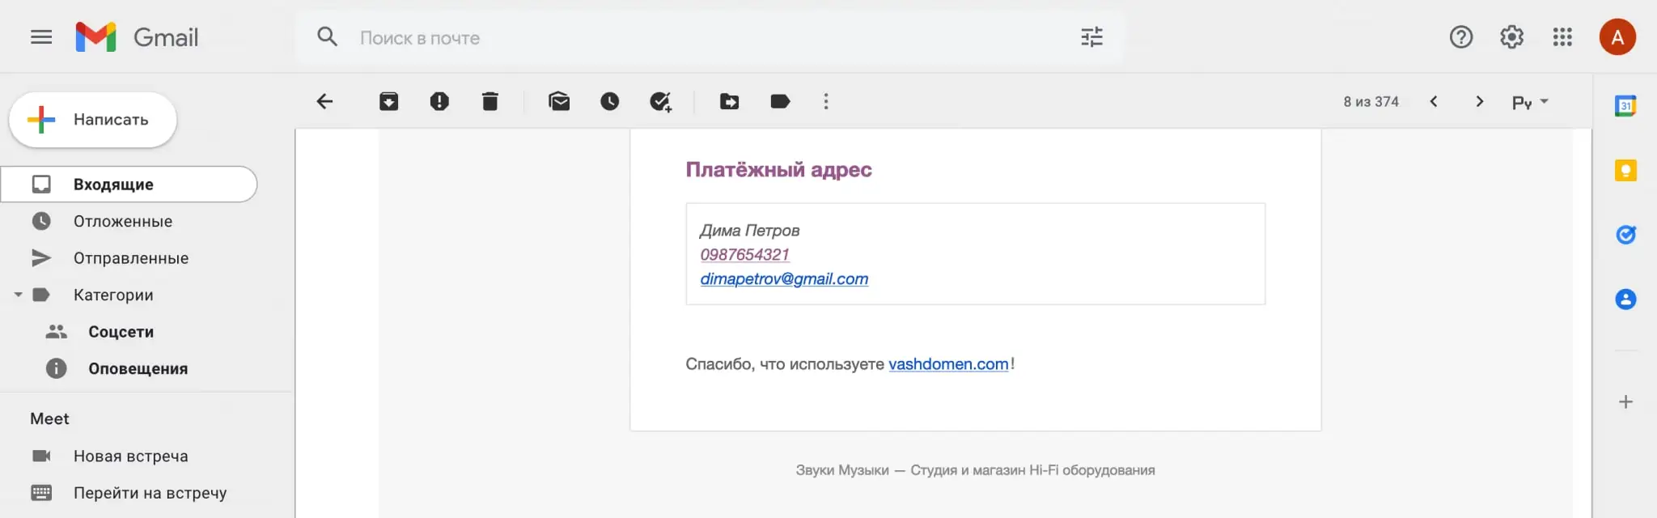Snooze this email with the clock icon

(609, 101)
